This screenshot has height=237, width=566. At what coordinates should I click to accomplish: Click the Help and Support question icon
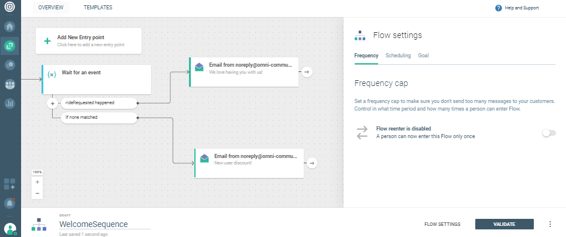coord(499,8)
